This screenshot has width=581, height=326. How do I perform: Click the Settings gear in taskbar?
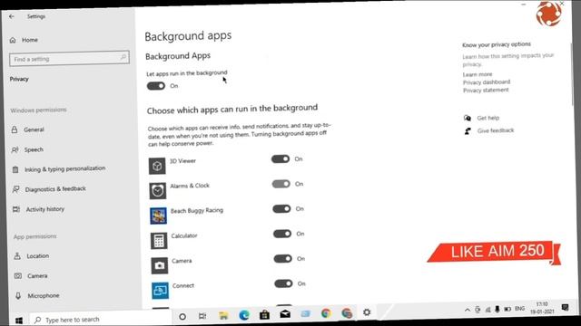[367, 312]
